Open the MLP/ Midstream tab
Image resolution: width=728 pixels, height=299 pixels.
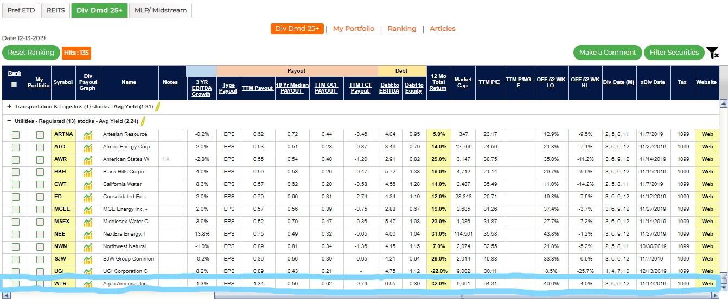(161, 10)
